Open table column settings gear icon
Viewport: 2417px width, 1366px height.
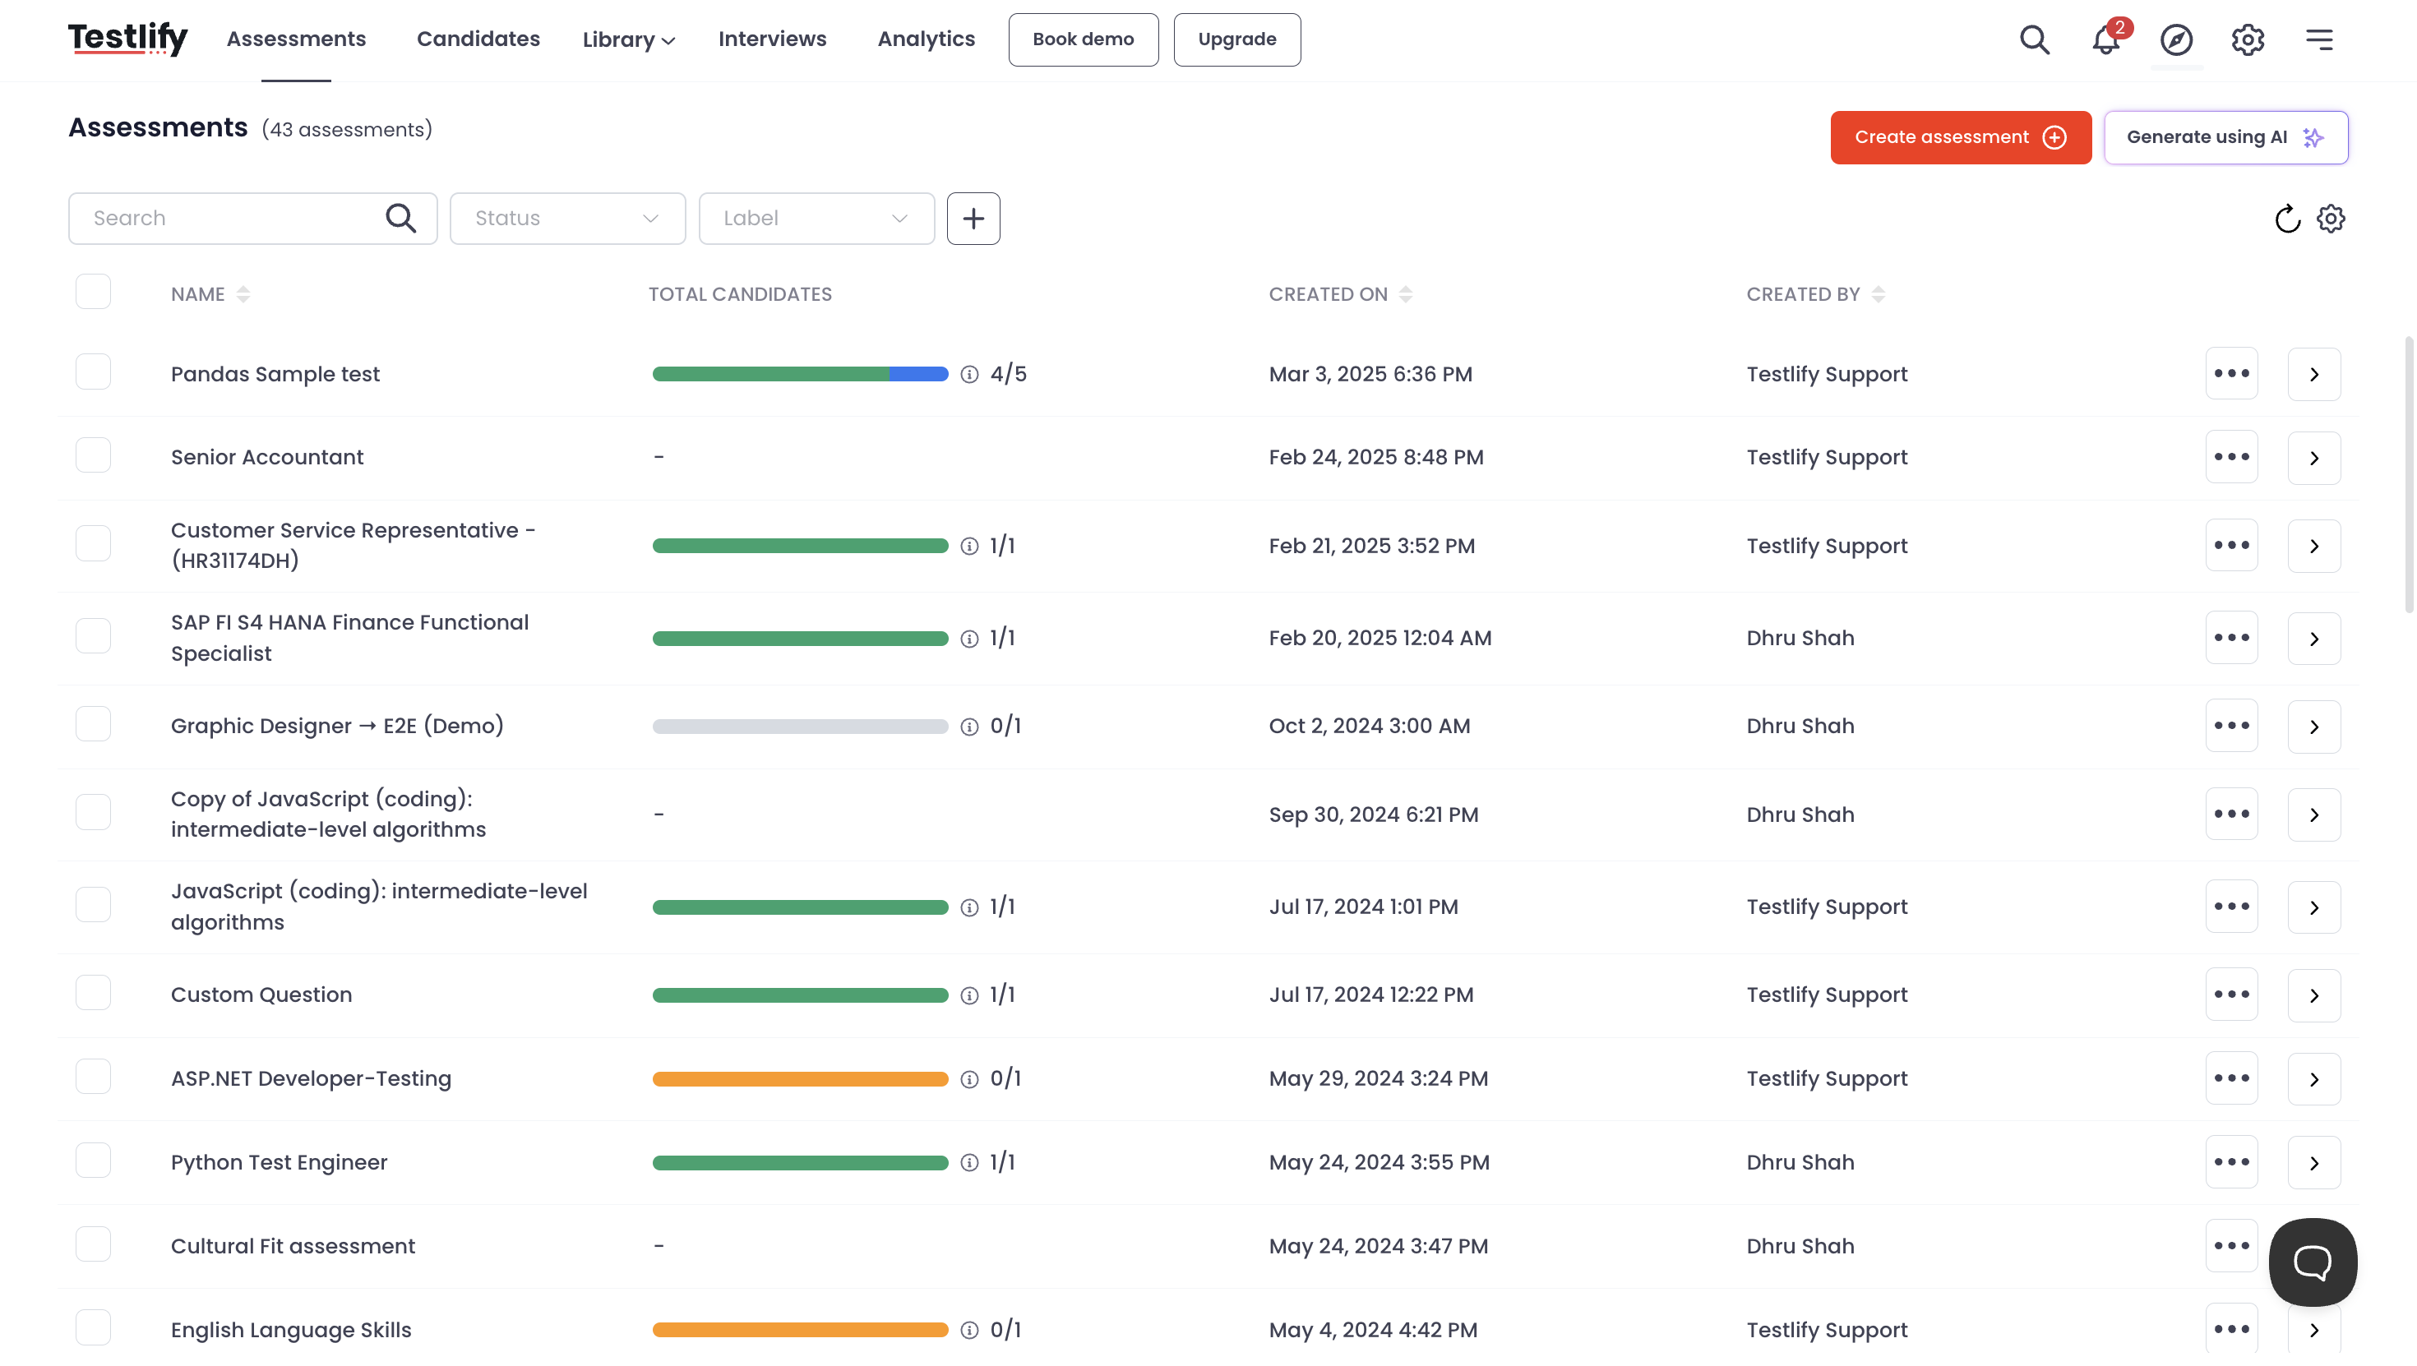(2331, 219)
